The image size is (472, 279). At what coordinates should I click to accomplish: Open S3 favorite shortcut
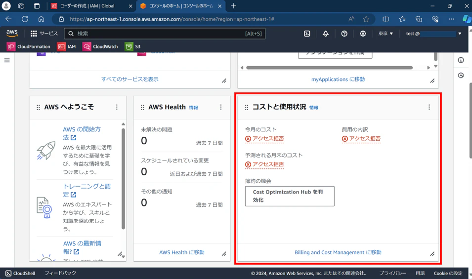(x=133, y=46)
